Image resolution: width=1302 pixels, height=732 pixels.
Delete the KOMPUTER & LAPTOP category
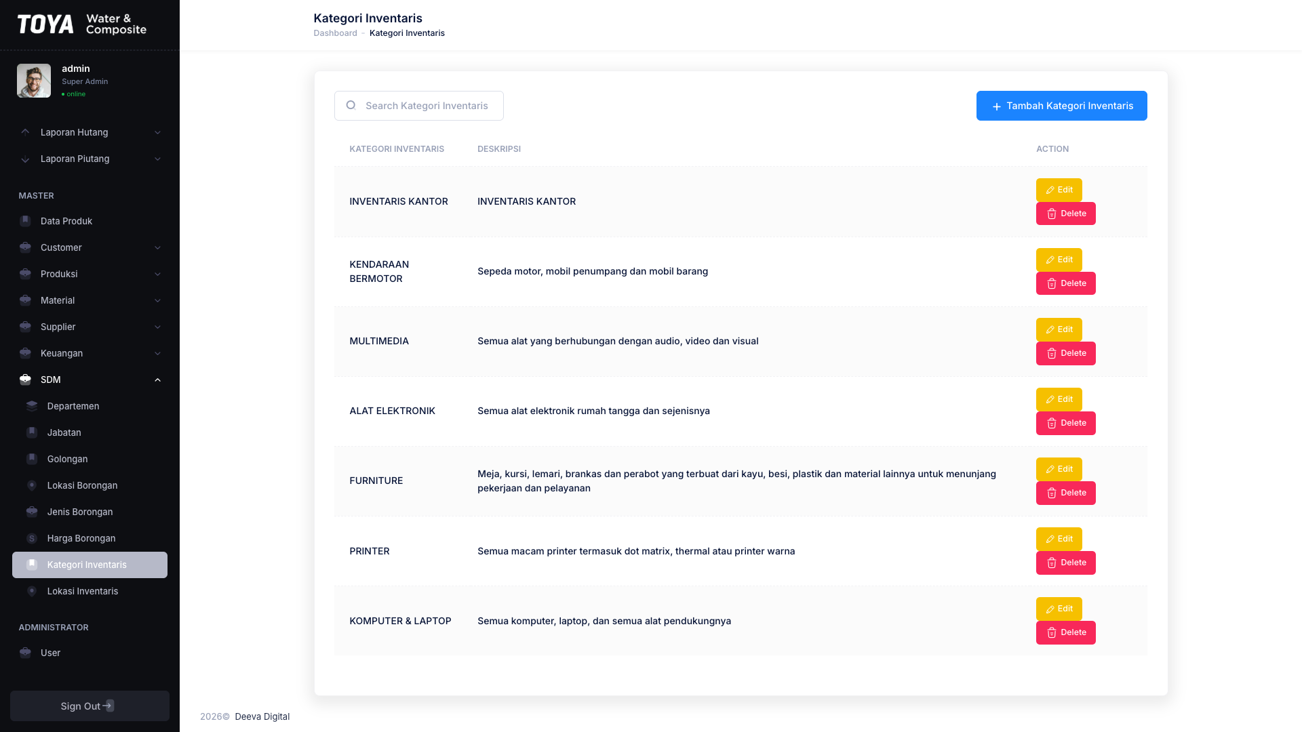1065,632
